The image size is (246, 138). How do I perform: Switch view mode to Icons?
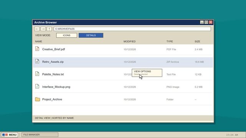point(66,35)
